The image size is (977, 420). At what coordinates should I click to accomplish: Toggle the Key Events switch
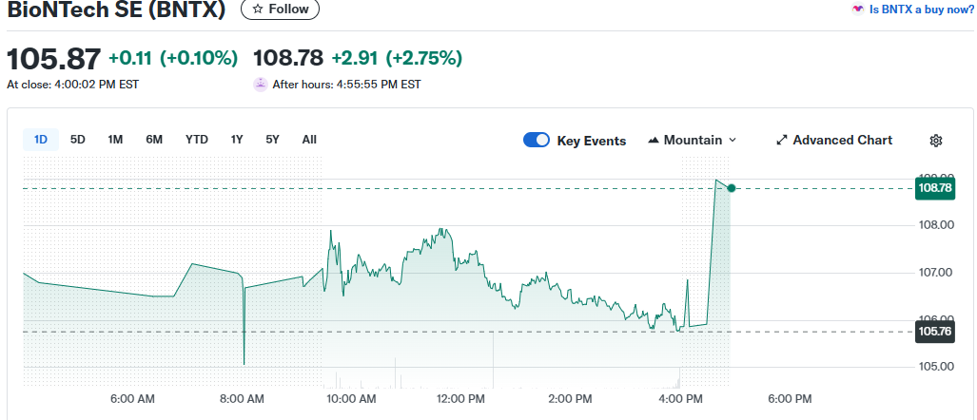point(537,141)
